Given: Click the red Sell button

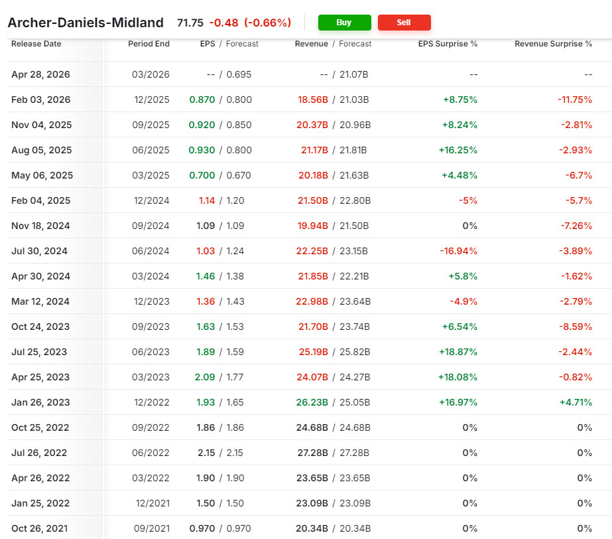Looking at the screenshot, I should 404,23.
